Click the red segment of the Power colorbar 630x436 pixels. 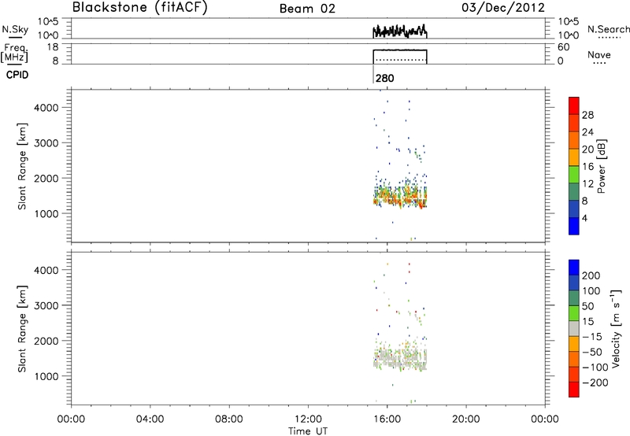[574, 105]
